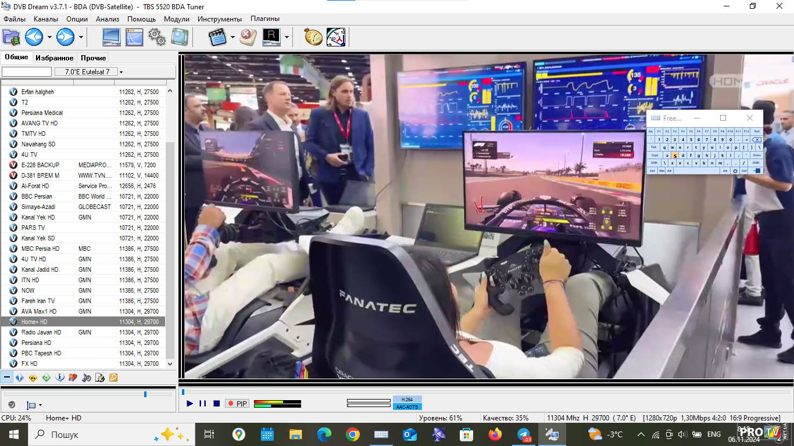
Task: Switch to the Избранное tab
Action: (54, 58)
